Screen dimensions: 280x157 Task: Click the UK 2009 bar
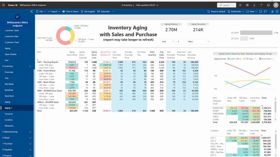pyautogui.click(x=256, y=33)
